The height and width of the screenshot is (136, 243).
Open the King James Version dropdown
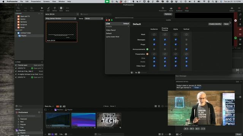click(x=61, y=19)
